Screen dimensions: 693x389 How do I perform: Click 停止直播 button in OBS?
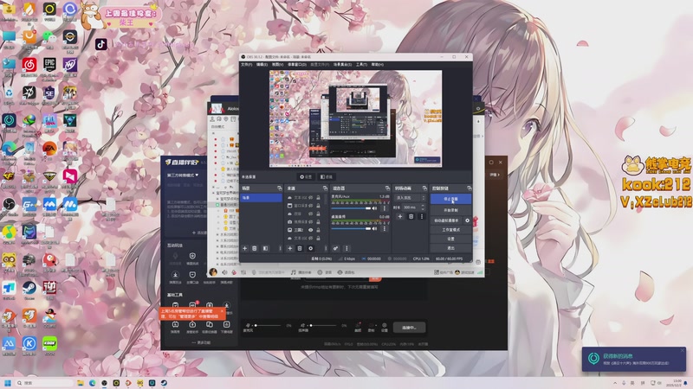(450, 199)
